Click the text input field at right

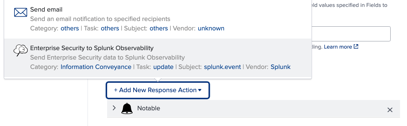351,34
